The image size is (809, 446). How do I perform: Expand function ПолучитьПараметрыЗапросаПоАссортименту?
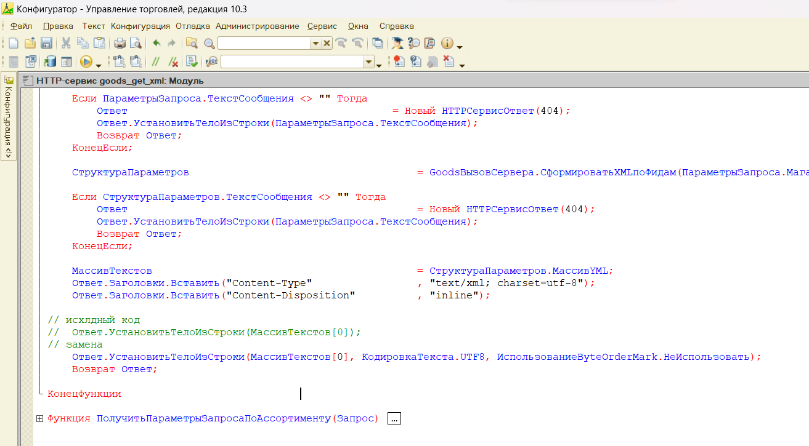pos(39,418)
